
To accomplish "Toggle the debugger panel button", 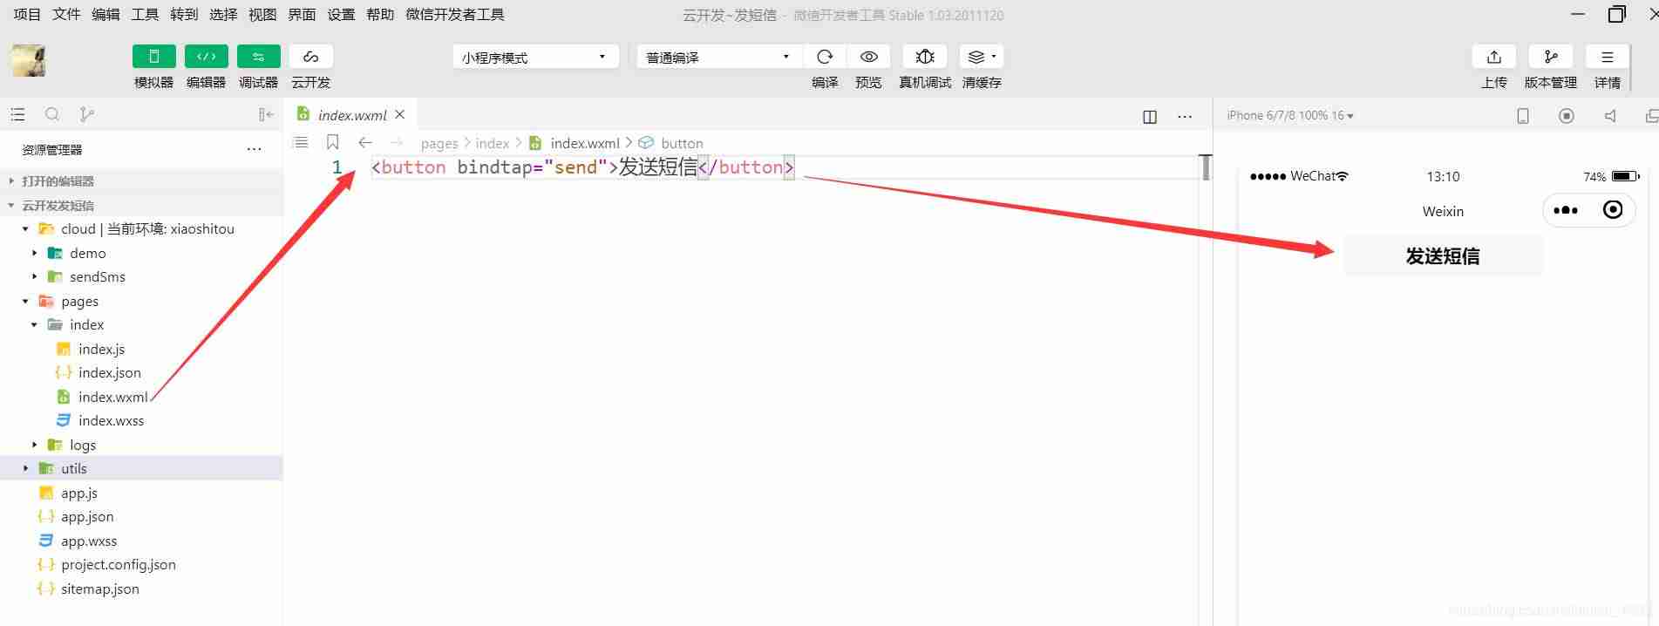I will click(259, 57).
